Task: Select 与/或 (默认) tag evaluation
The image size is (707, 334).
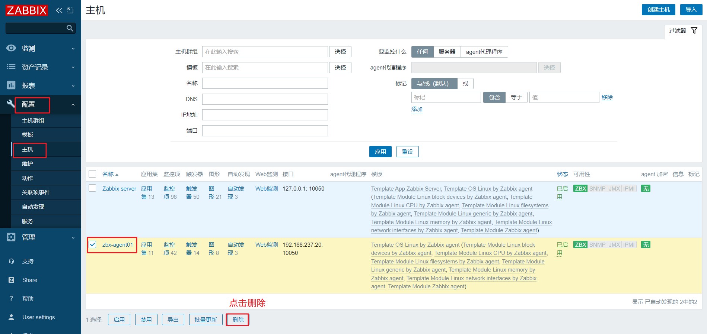Action: [434, 84]
